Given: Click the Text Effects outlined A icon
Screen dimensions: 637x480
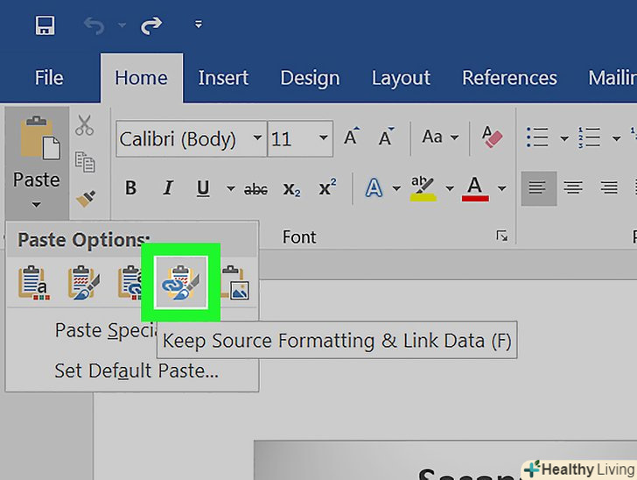Looking at the screenshot, I should click(x=374, y=187).
